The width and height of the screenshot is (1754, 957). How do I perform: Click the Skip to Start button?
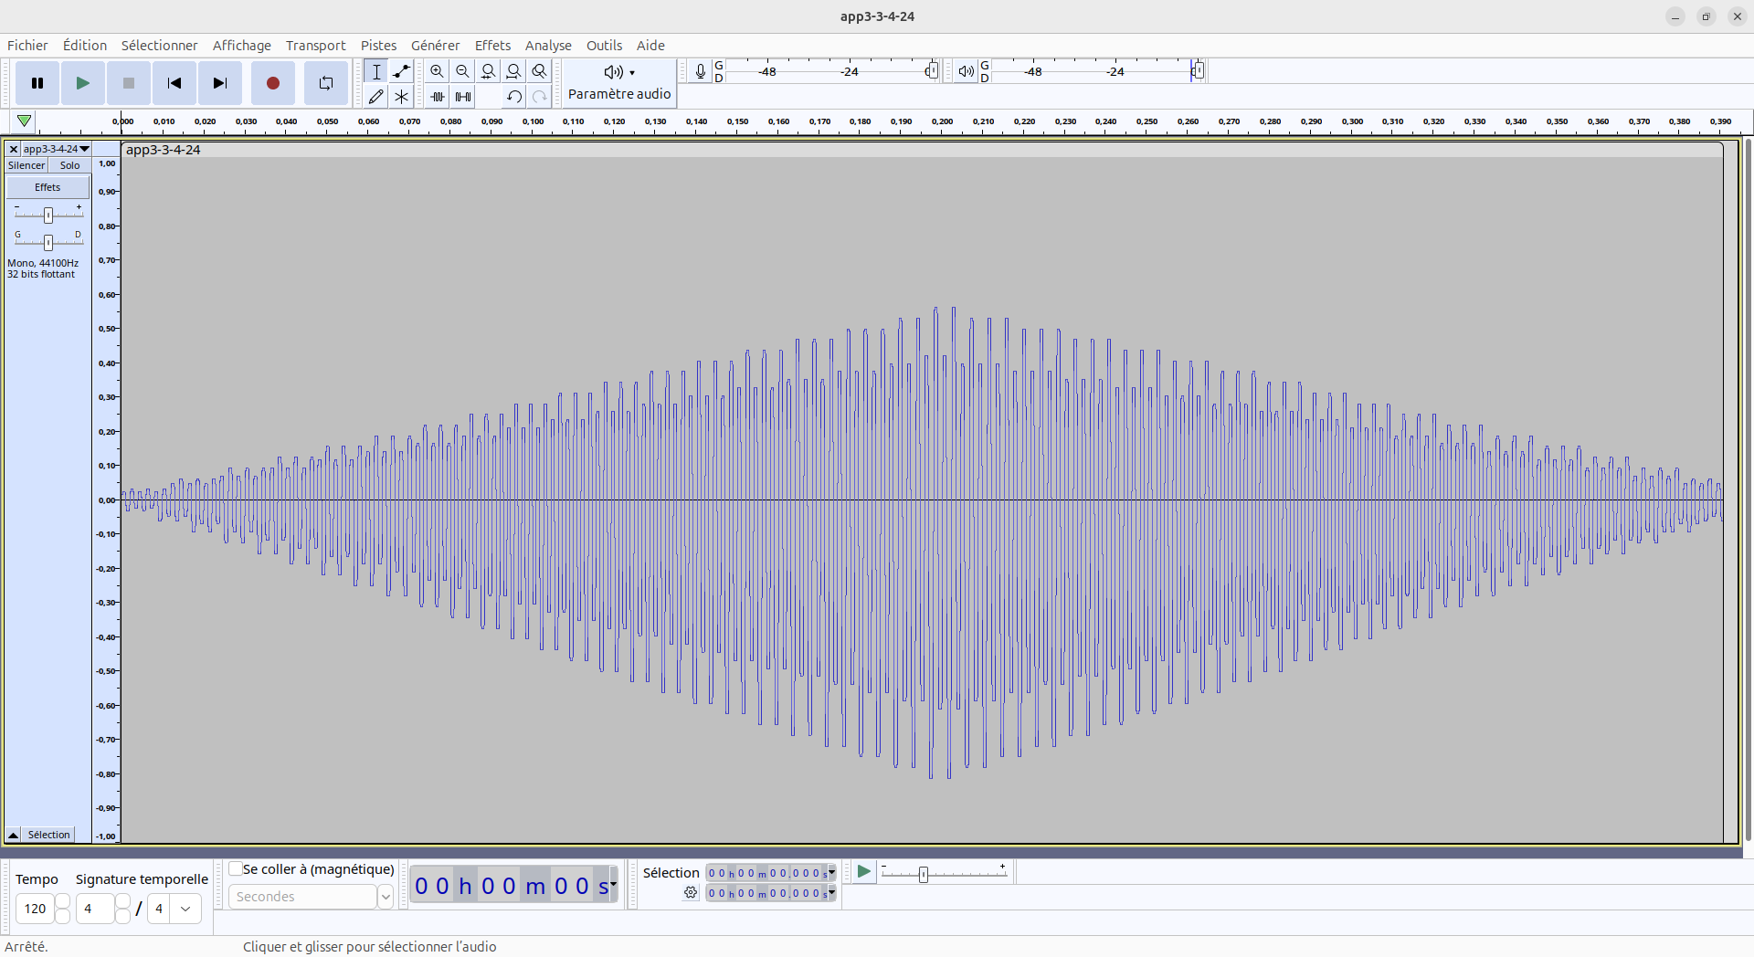pos(174,83)
